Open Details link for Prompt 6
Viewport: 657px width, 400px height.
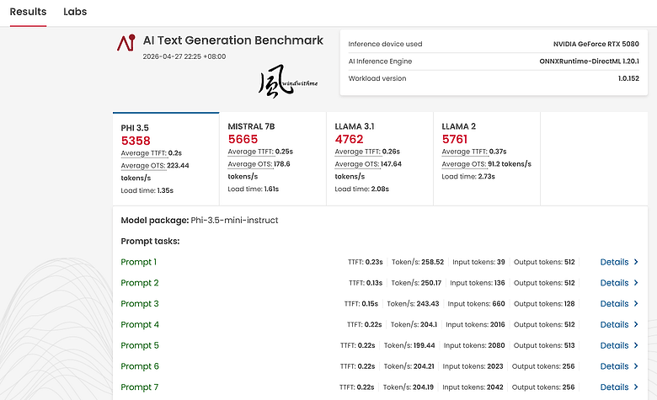click(x=614, y=367)
